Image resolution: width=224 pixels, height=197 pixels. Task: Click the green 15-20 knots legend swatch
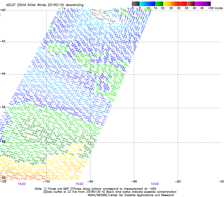pos(159,4)
